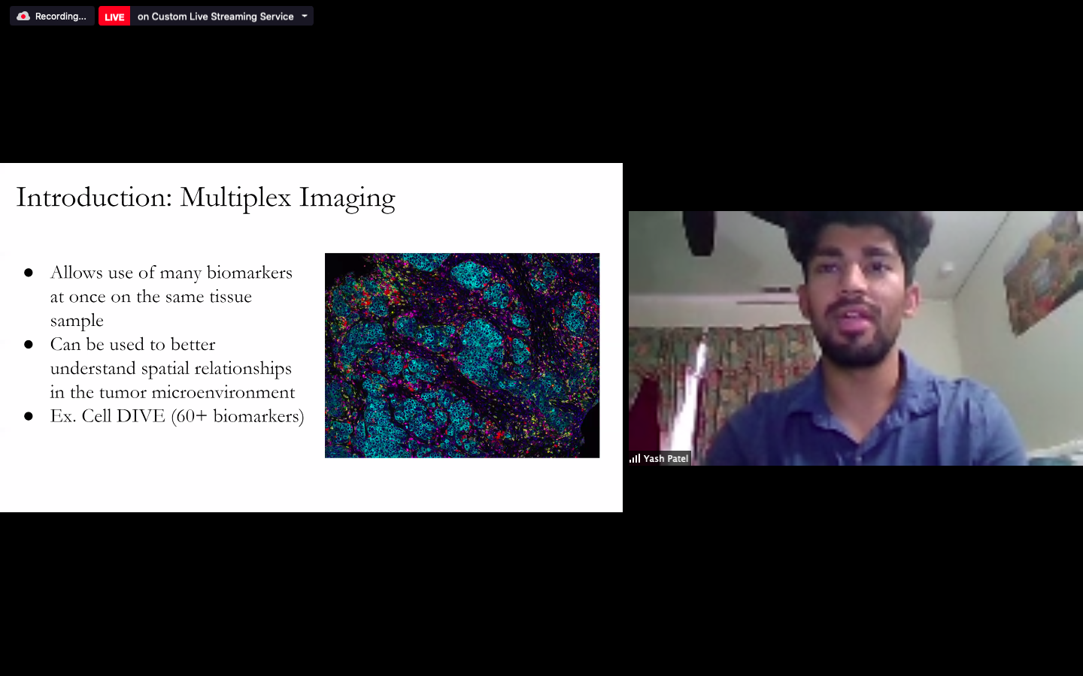
Task: Click the 'Allows use of many biomarkers' text
Action: coord(171,273)
